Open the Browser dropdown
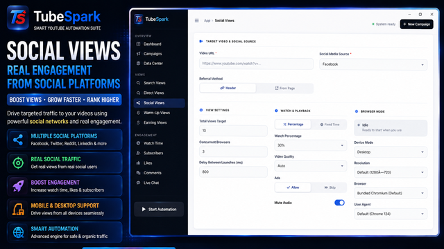444x249 pixels. [391, 193]
